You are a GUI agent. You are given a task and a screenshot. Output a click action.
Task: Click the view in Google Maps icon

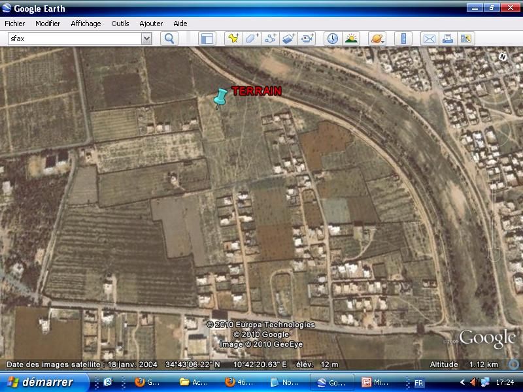(466, 39)
